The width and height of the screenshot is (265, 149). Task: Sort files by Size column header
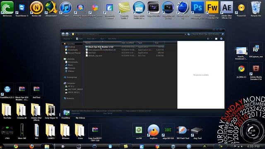coord(159,43)
